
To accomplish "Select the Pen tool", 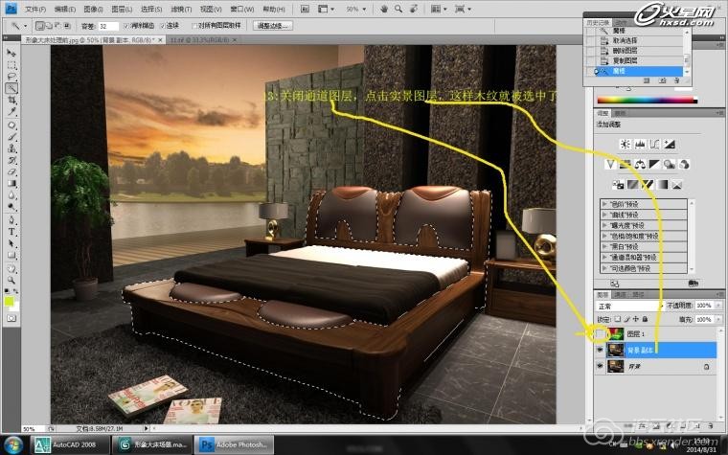I will pos(11,220).
